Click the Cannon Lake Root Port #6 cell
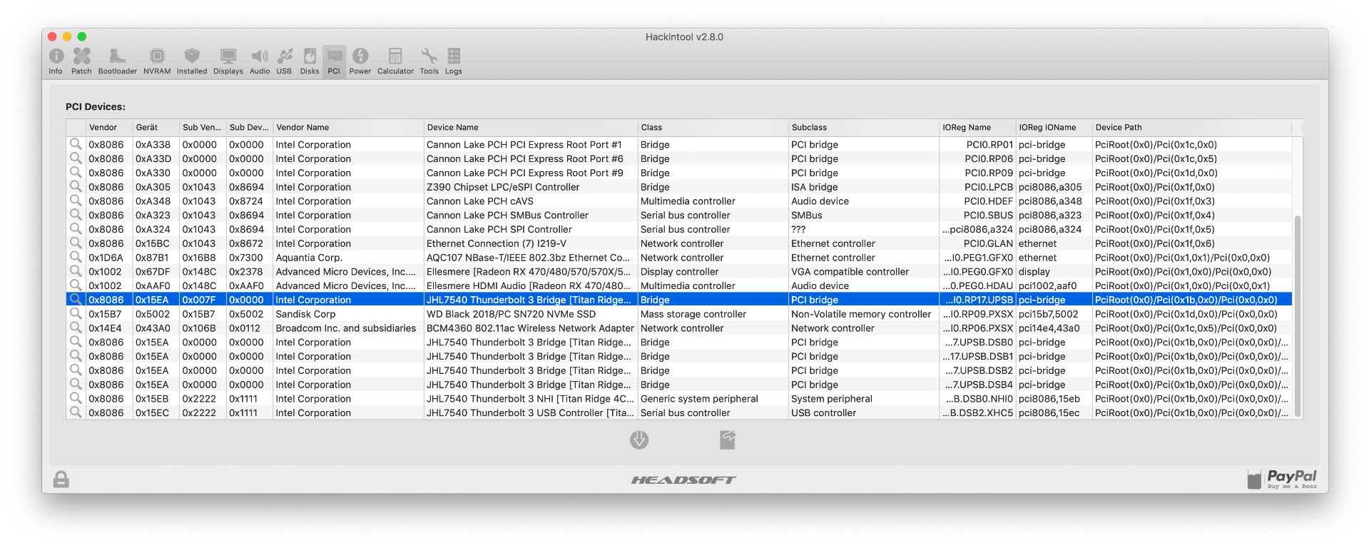The height and width of the screenshot is (548, 1369). pyautogui.click(x=531, y=159)
